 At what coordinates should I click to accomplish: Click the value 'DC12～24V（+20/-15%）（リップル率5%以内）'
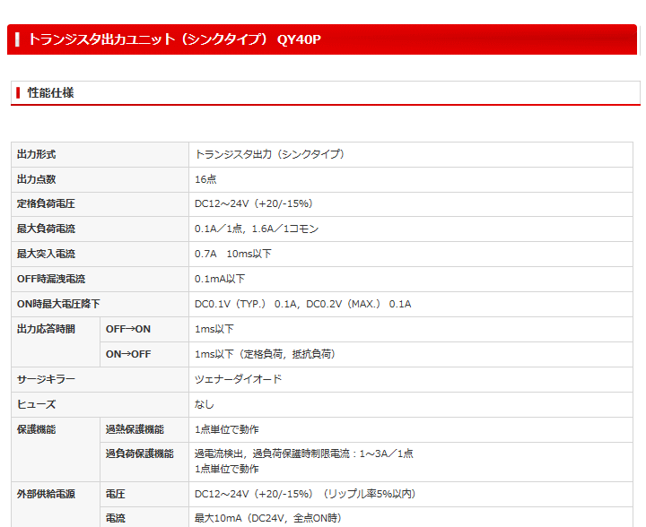click(x=306, y=494)
